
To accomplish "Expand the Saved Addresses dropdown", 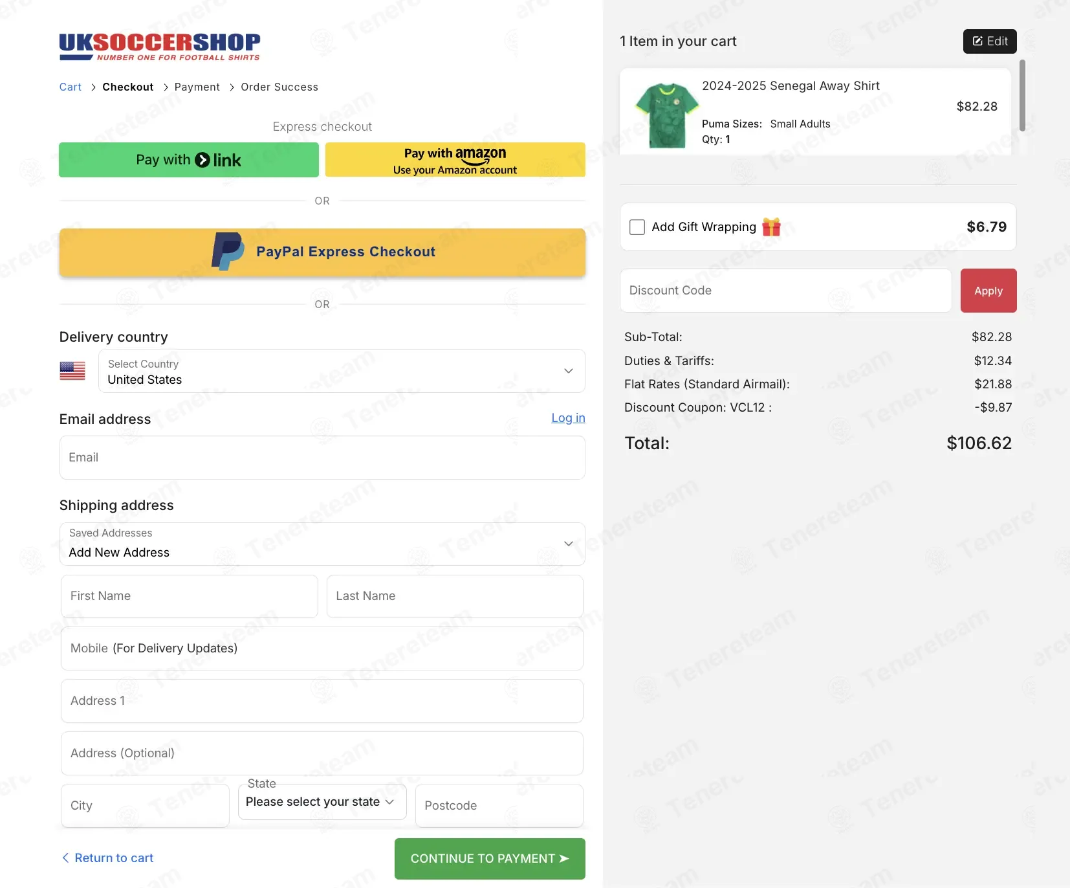I will [x=322, y=544].
